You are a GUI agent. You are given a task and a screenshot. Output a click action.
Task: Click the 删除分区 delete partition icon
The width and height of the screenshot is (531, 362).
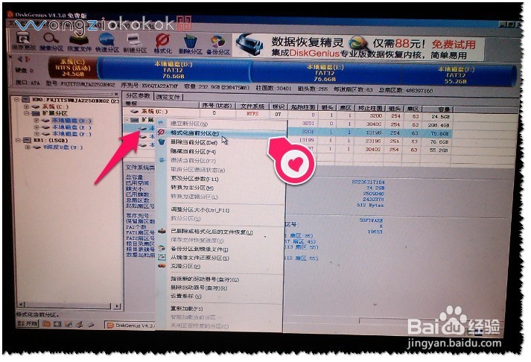pyautogui.click(x=190, y=45)
